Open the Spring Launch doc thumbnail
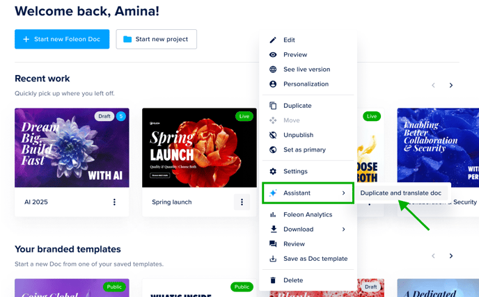The width and height of the screenshot is (479, 297). 199,147
